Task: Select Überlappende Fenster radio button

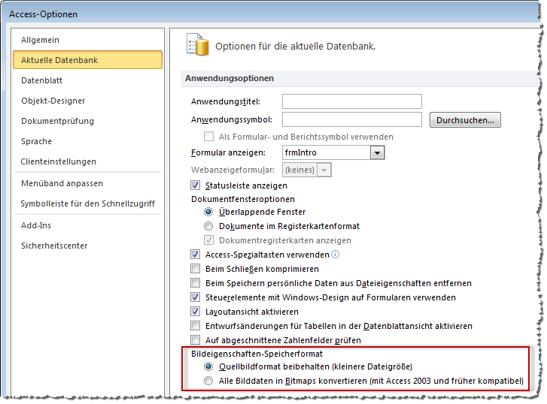Action: click(x=209, y=212)
